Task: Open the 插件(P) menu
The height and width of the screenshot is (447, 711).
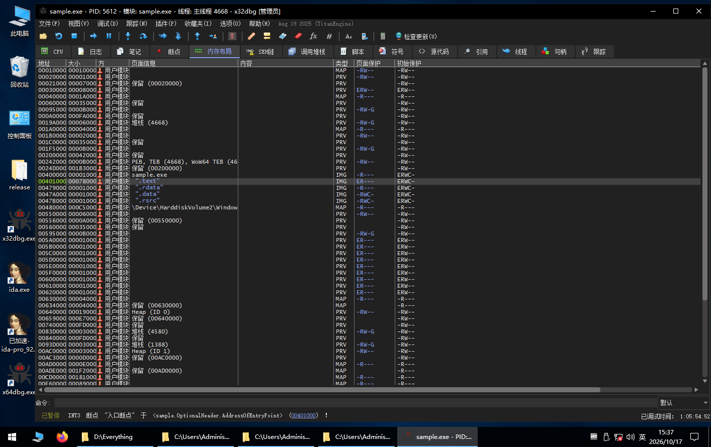Action: coord(166,24)
